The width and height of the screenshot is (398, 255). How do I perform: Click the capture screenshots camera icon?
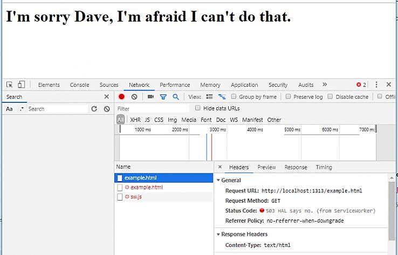point(150,97)
